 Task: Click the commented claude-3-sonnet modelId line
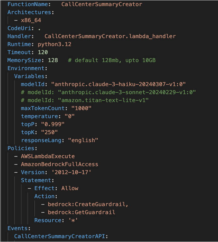pos(108,92)
